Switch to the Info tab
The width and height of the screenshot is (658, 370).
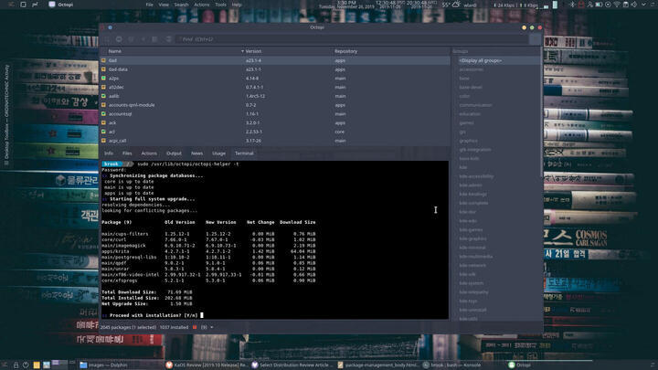tap(109, 153)
